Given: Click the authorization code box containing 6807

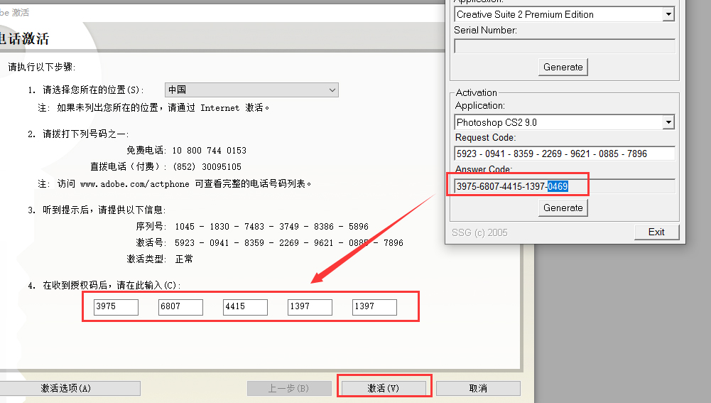Looking at the screenshot, I should tap(180, 307).
